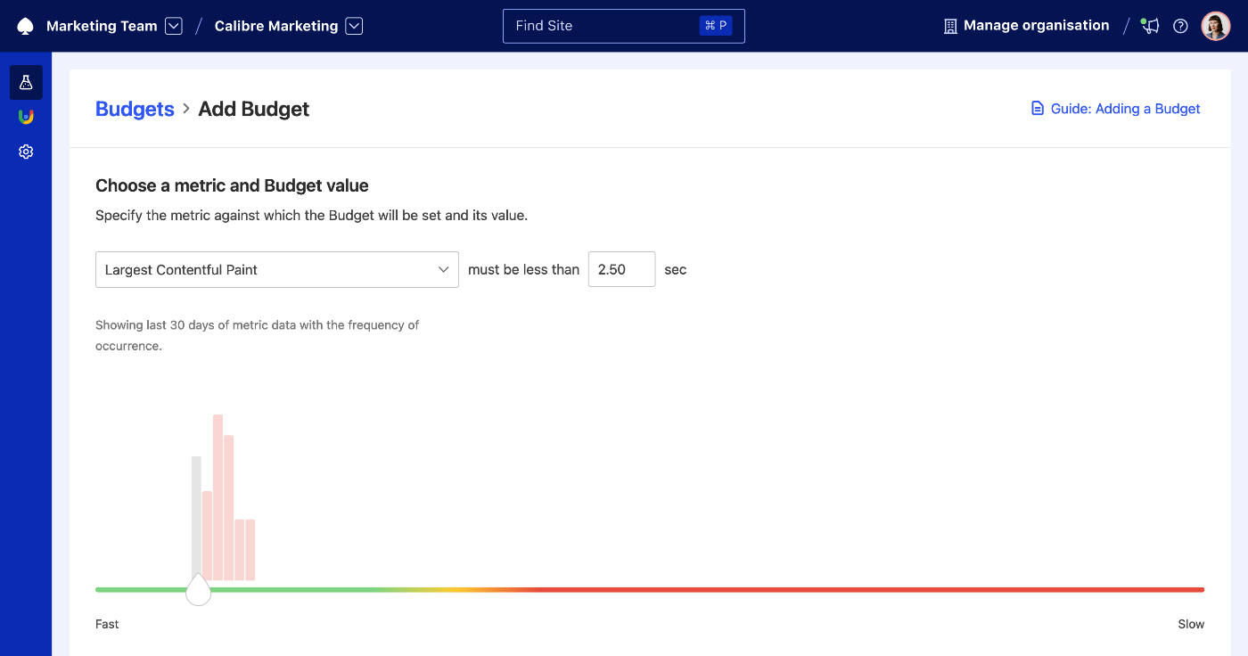Viewport: 1248px width, 656px height.
Task: Open help with the question mark icon
Action: coord(1180,26)
